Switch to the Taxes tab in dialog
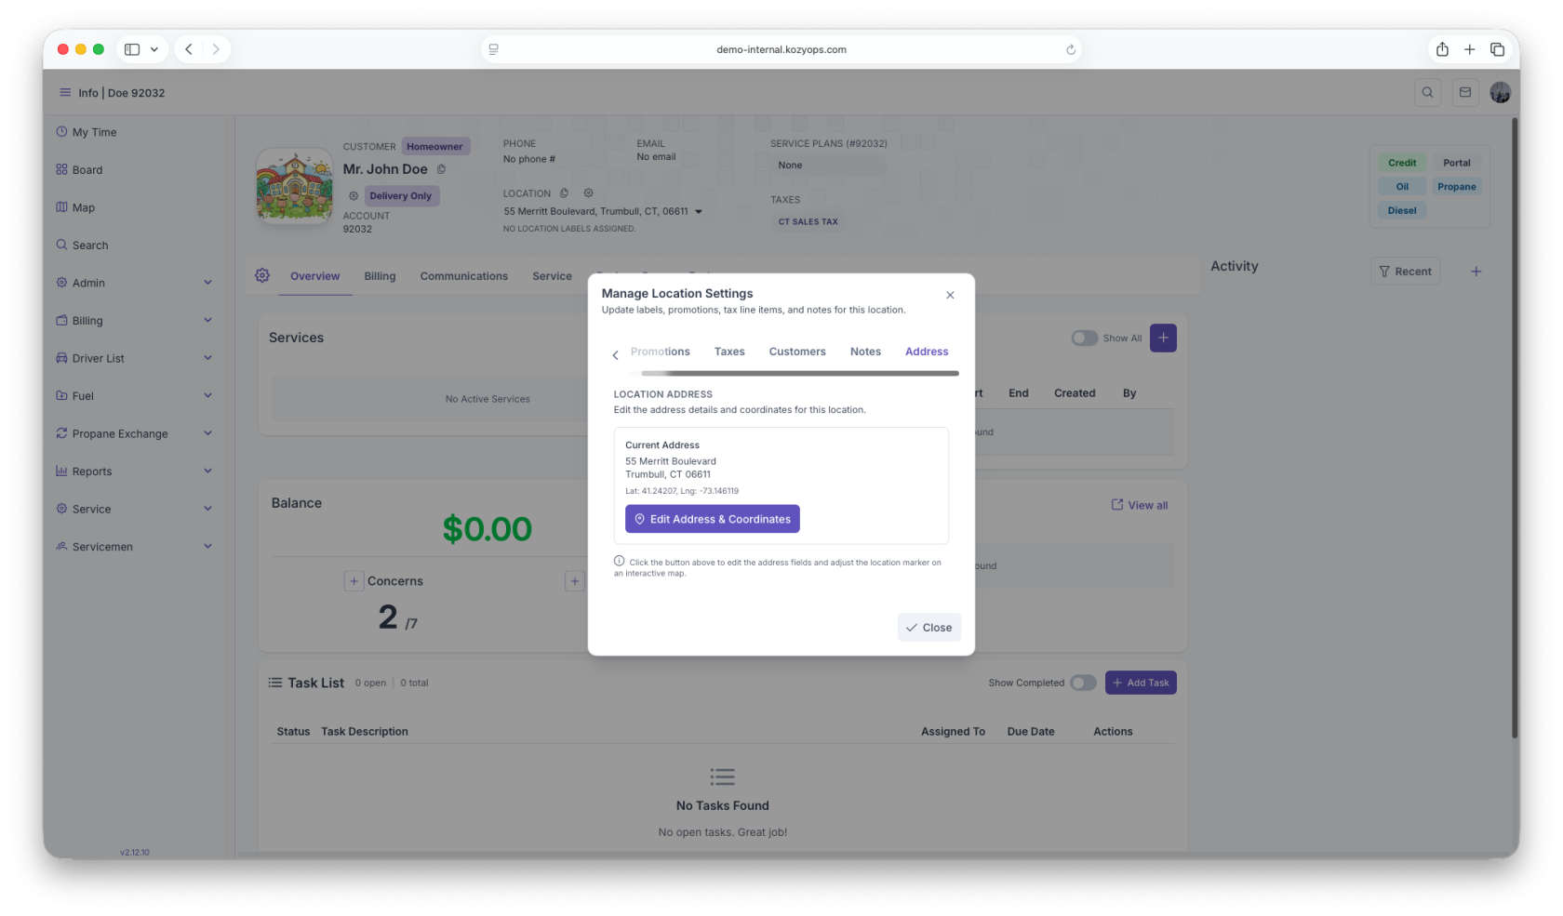This screenshot has width=1563, height=916. (x=729, y=352)
